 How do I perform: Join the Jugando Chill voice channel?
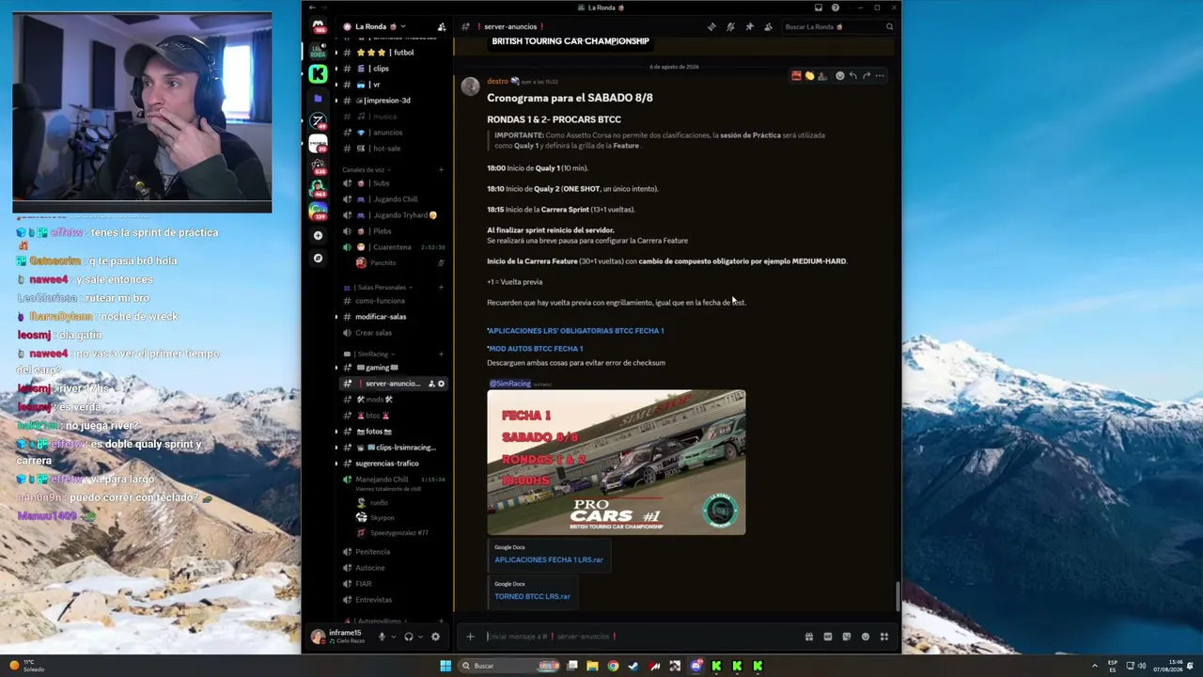pos(393,199)
